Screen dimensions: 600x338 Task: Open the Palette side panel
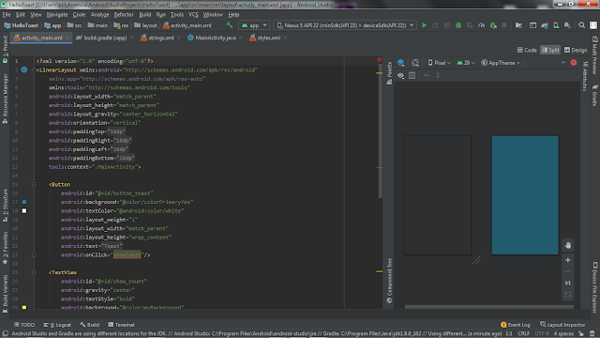point(390,73)
